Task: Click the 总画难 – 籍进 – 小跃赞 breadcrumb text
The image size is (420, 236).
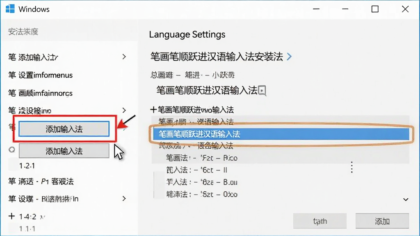Action: click(193, 75)
